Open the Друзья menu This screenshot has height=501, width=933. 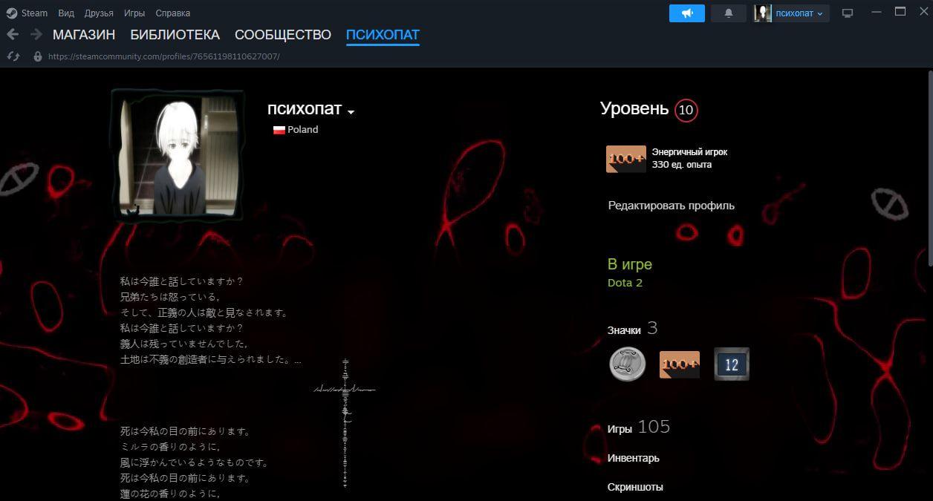99,13
